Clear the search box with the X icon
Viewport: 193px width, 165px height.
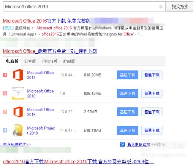[161, 6]
